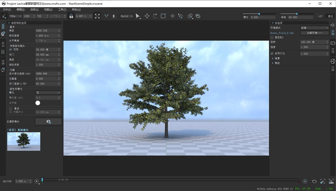Click the white balance color swatch

pyautogui.click(x=38, y=103)
